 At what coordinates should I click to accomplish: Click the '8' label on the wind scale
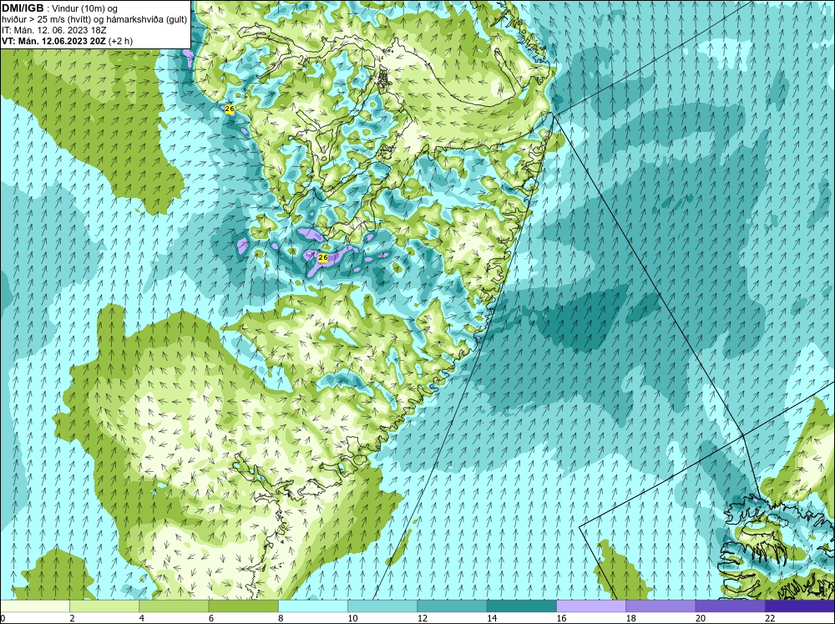pos(281,618)
